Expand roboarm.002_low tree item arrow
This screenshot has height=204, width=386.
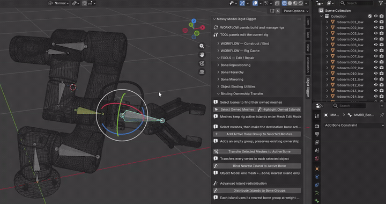pyautogui.click(x=327, y=27)
